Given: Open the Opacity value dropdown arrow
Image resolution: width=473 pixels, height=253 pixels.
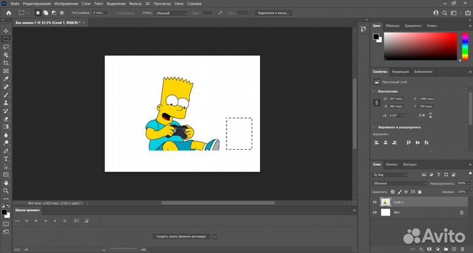Looking at the screenshot, I should coord(468,183).
